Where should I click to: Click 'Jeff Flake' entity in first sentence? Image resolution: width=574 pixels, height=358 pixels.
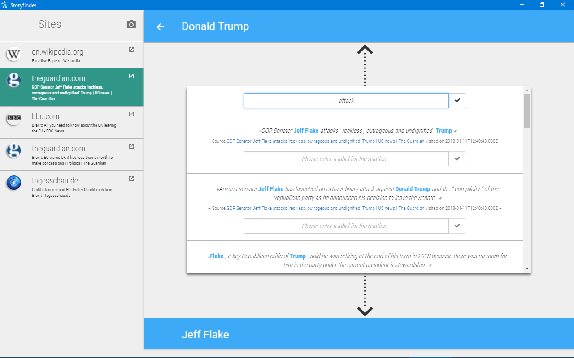point(306,131)
